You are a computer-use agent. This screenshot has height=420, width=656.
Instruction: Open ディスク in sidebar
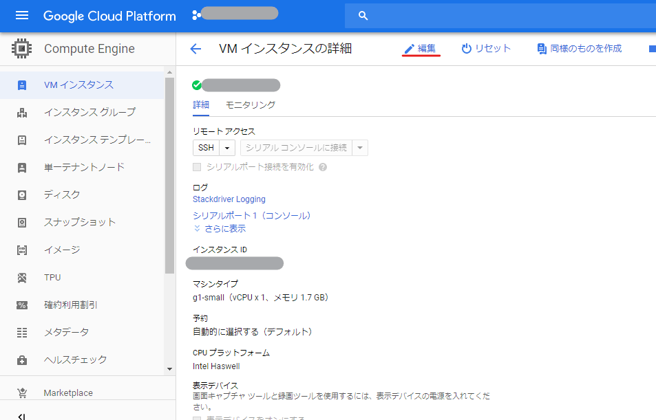click(83, 195)
